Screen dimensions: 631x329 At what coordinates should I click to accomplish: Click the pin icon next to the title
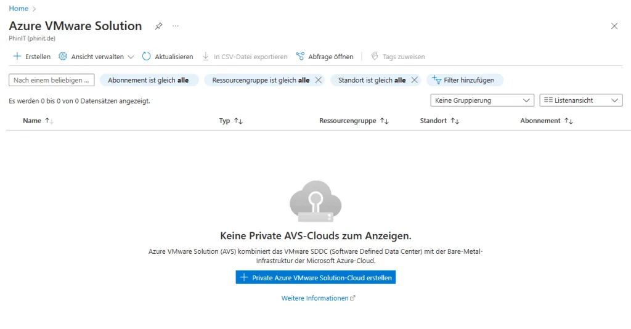158,26
